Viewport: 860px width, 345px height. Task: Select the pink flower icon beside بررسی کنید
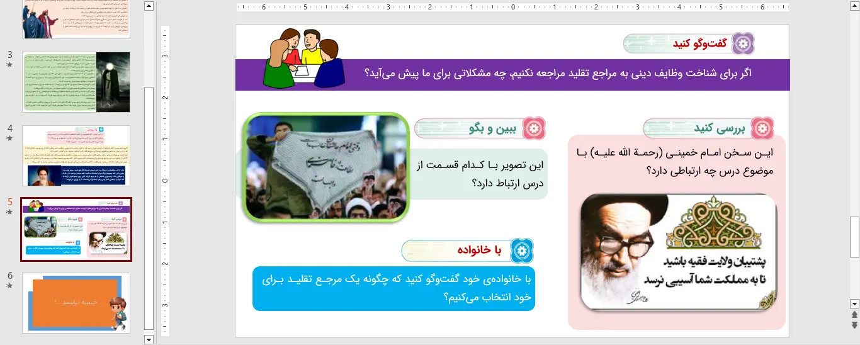(x=762, y=128)
